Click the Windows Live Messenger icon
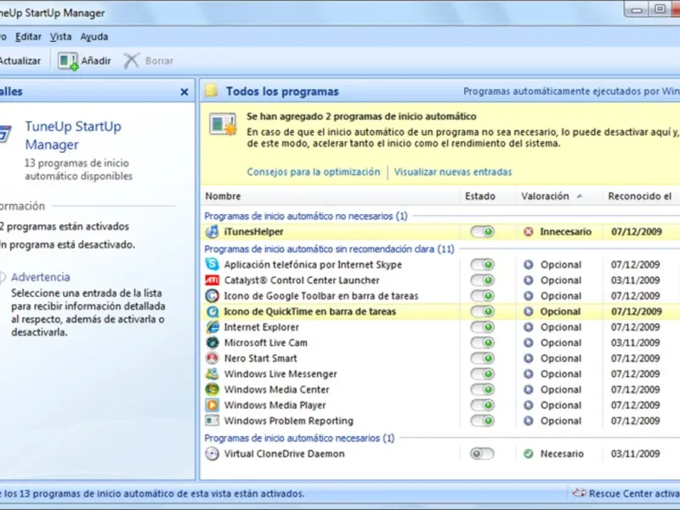 (212, 374)
